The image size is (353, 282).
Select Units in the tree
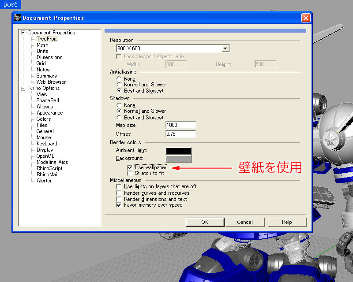42,51
